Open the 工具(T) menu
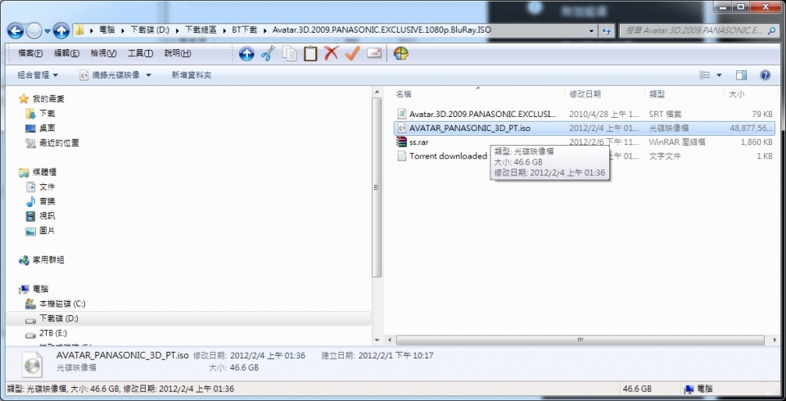The height and width of the screenshot is (401, 786). (x=140, y=53)
